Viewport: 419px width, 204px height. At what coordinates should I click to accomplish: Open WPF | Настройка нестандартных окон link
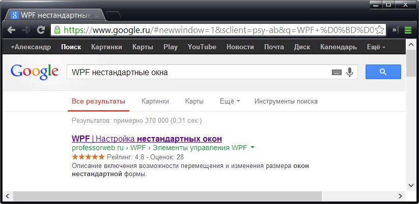click(x=147, y=139)
